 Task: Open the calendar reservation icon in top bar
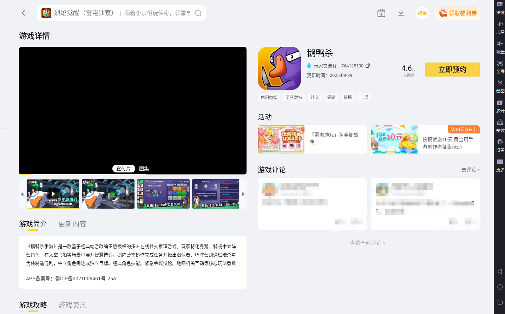coord(381,13)
